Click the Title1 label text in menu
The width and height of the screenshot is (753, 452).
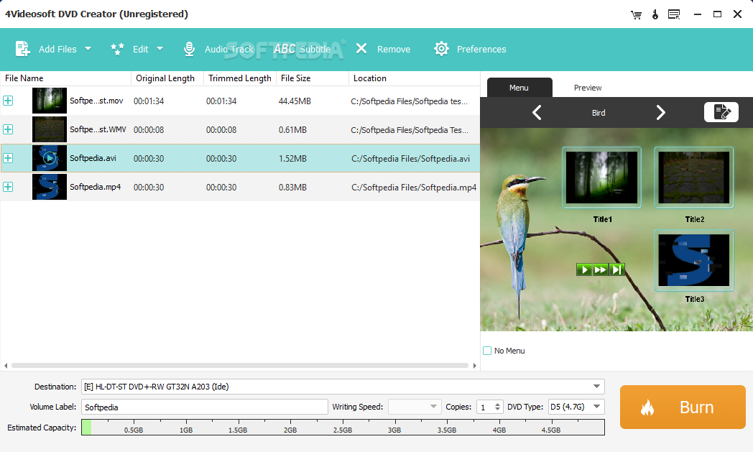[602, 219]
